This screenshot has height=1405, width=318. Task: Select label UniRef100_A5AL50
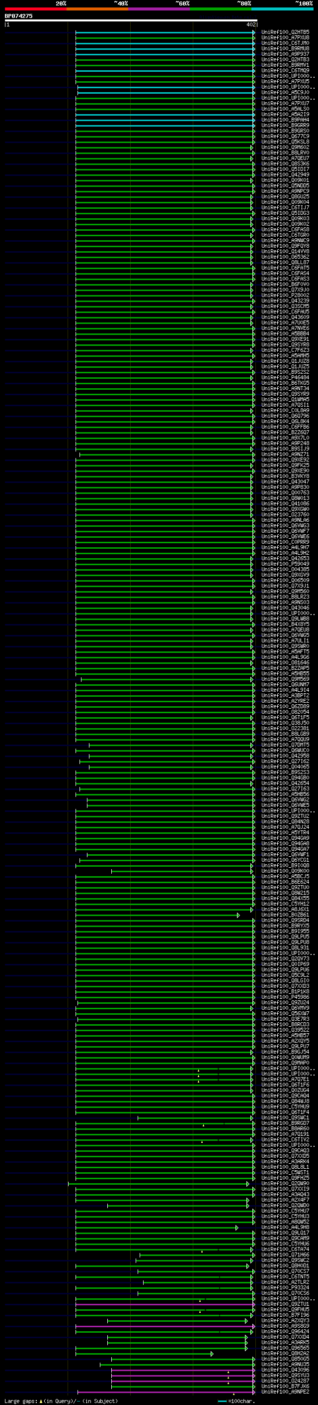285,109
